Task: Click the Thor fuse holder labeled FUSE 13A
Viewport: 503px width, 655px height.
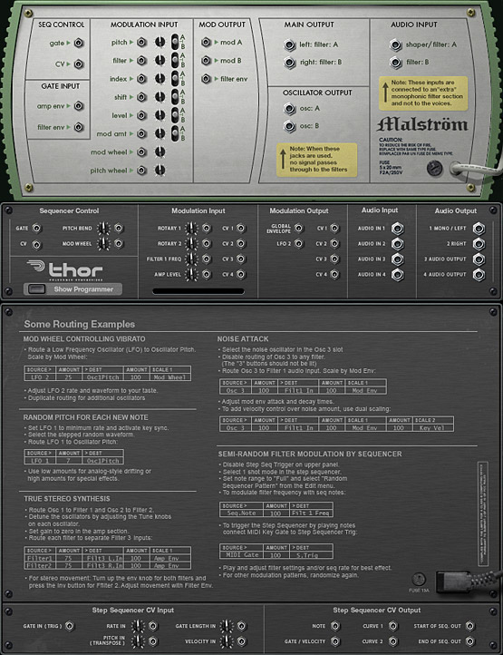Action: 419,580
